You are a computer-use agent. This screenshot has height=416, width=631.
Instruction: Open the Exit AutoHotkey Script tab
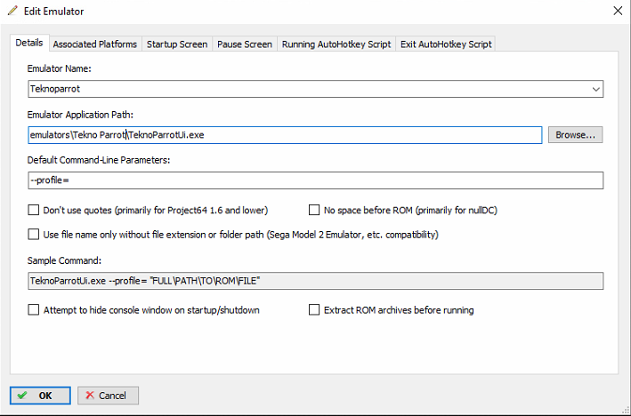pos(446,44)
